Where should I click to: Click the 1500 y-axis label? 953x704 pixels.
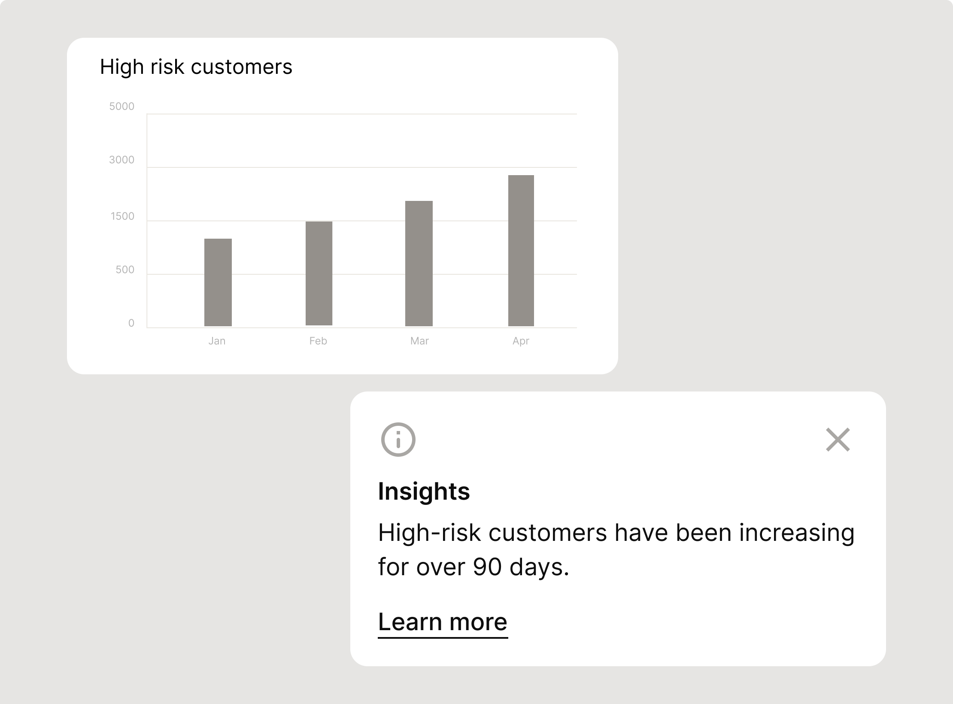point(123,216)
